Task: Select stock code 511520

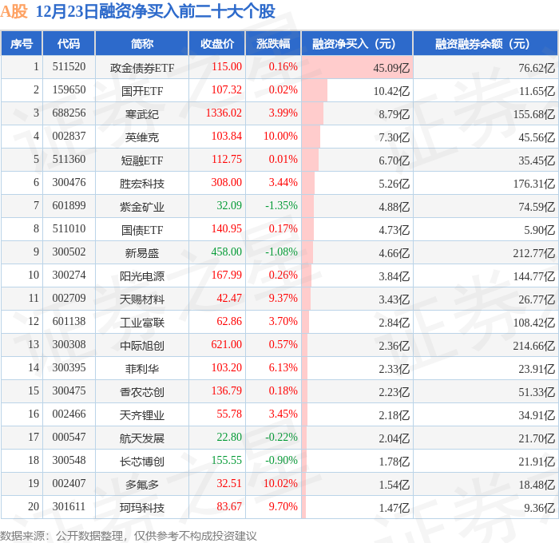Action: 69,66
